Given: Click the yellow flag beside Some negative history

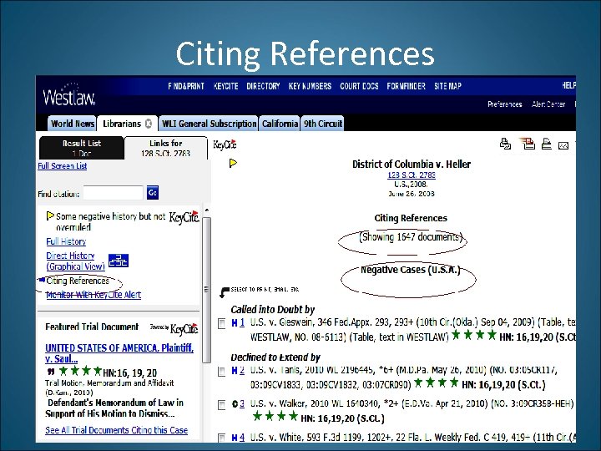Looking at the screenshot, I should point(50,216).
